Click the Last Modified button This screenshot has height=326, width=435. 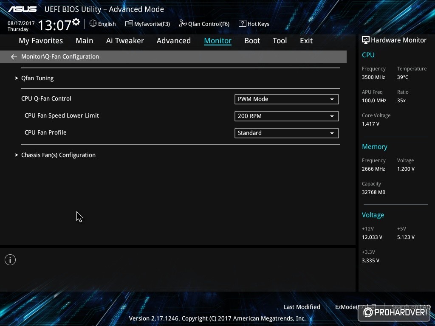pos(302,307)
